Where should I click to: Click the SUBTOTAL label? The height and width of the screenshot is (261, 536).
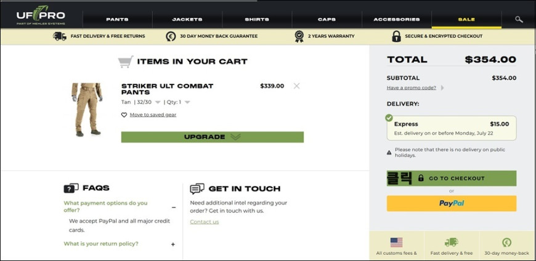[x=403, y=78]
